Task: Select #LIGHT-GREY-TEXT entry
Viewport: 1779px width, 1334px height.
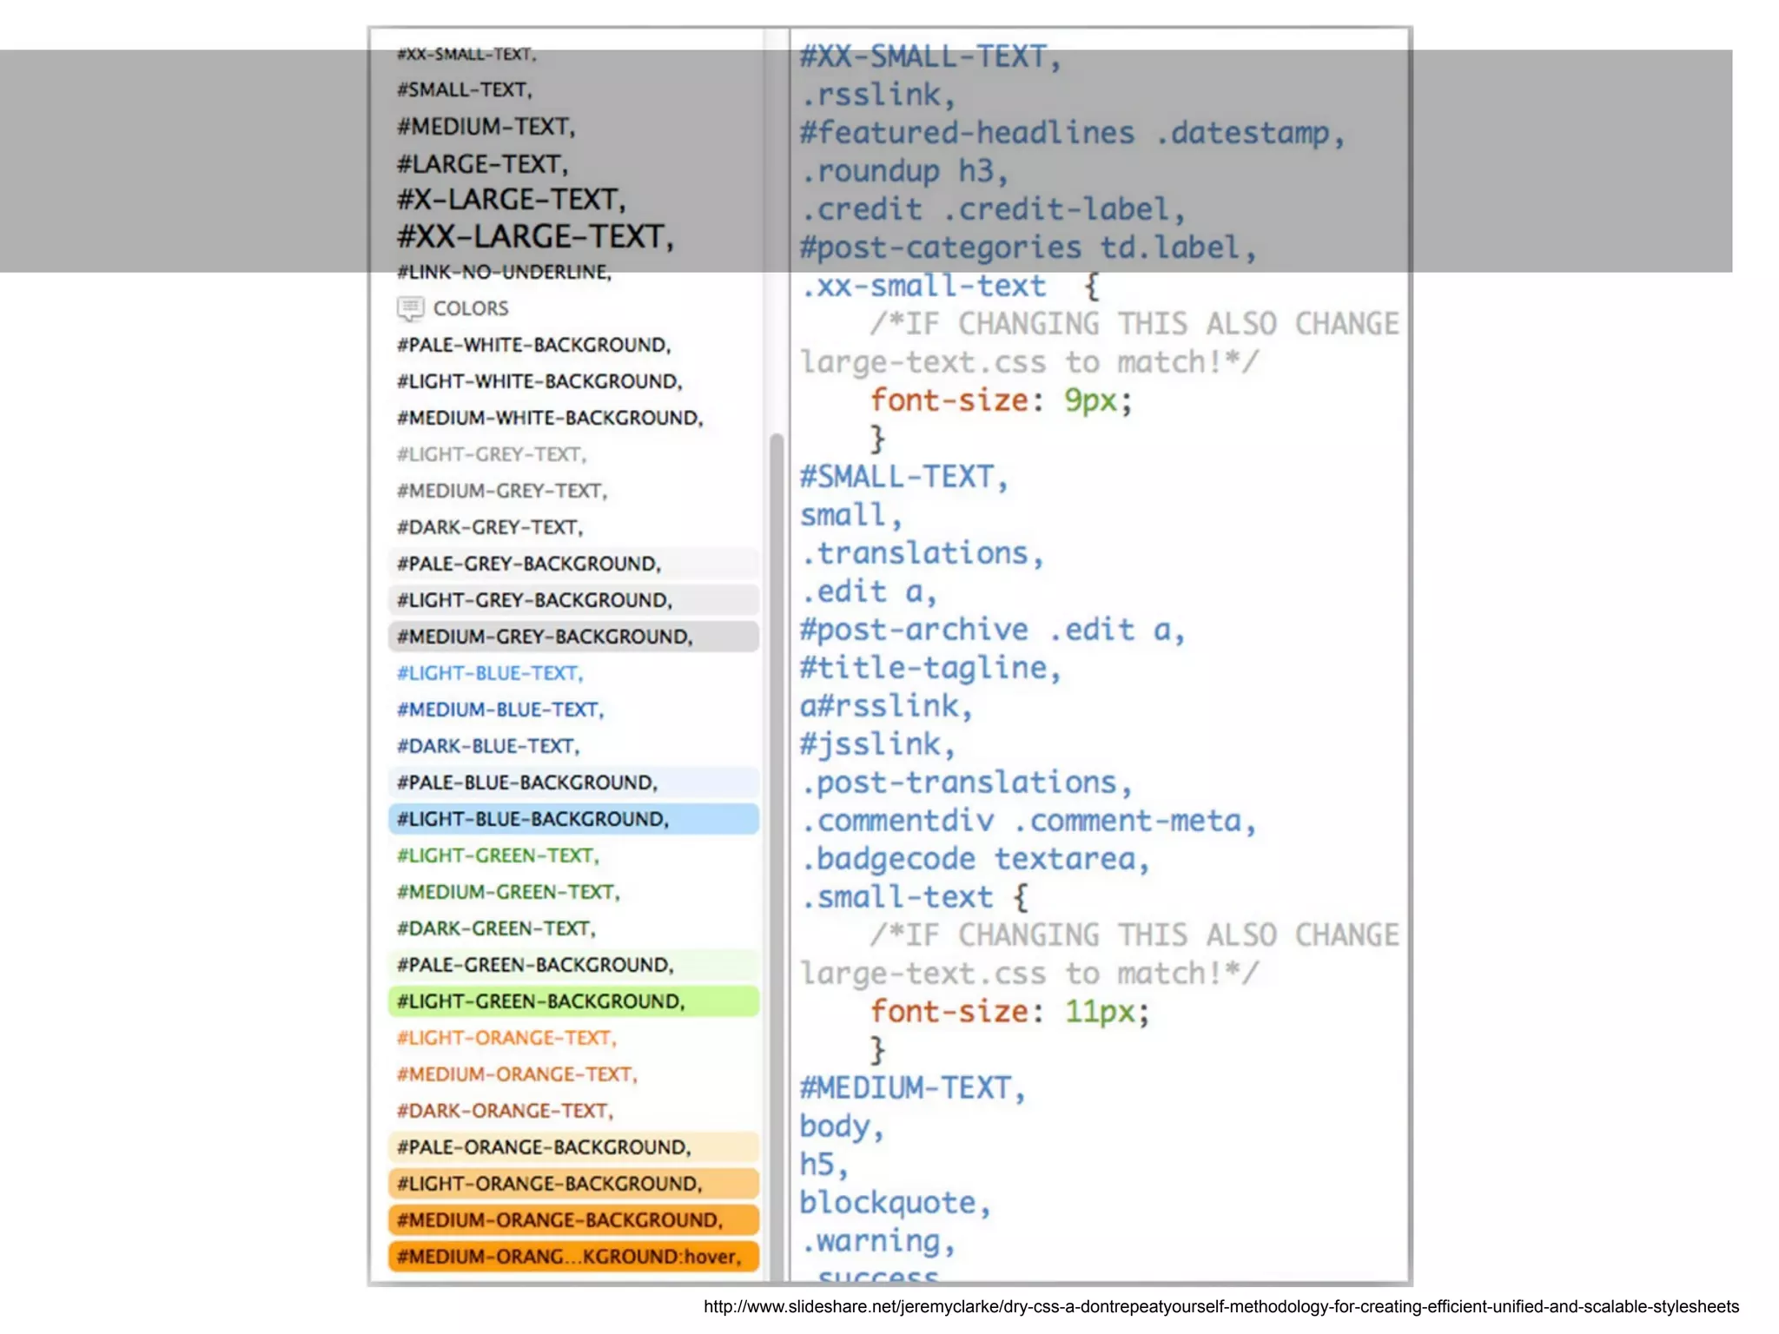Action: pos(492,454)
